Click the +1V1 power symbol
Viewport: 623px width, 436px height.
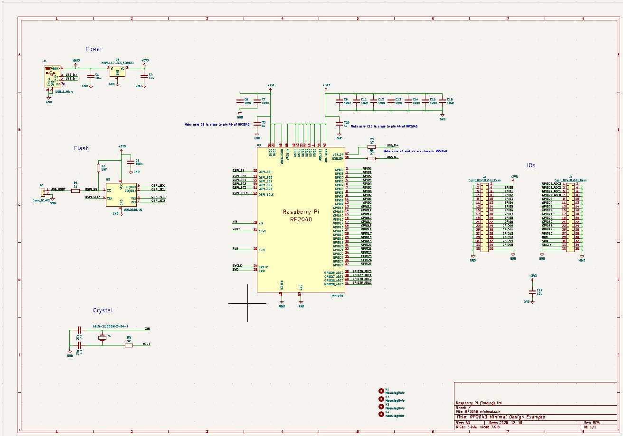pos(271,85)
